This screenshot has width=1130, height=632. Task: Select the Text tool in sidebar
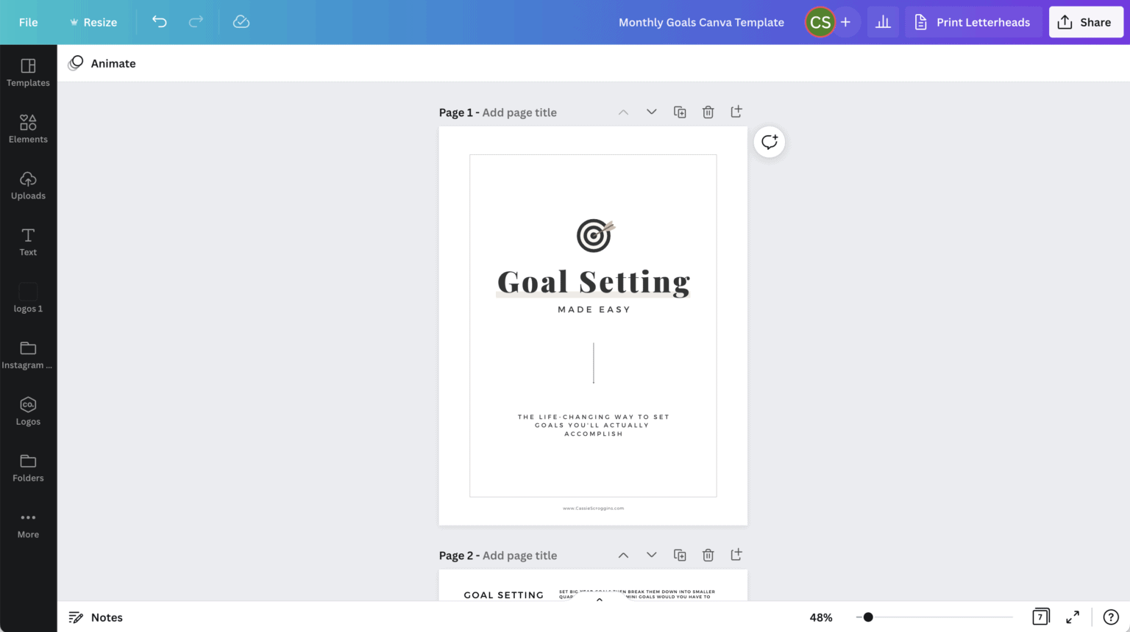[28, 241]
